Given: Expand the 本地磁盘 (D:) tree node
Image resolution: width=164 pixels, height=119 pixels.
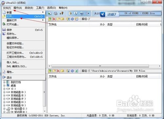Looking at the screenshot, I should [4, 92].
